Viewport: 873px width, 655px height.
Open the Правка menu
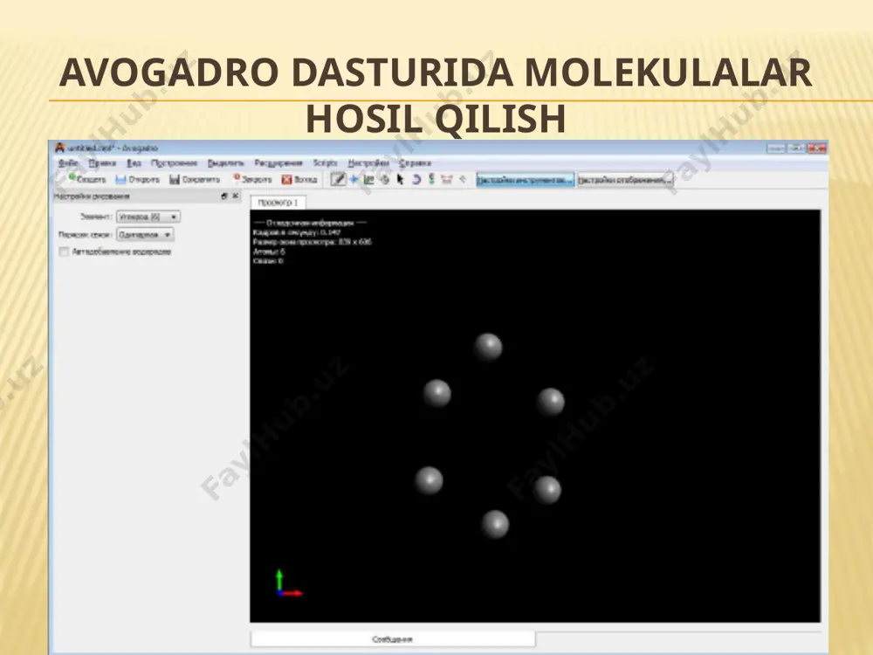(102, 163)
